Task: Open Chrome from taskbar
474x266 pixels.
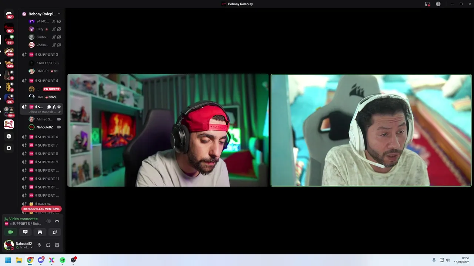Action: click(30, 260)
